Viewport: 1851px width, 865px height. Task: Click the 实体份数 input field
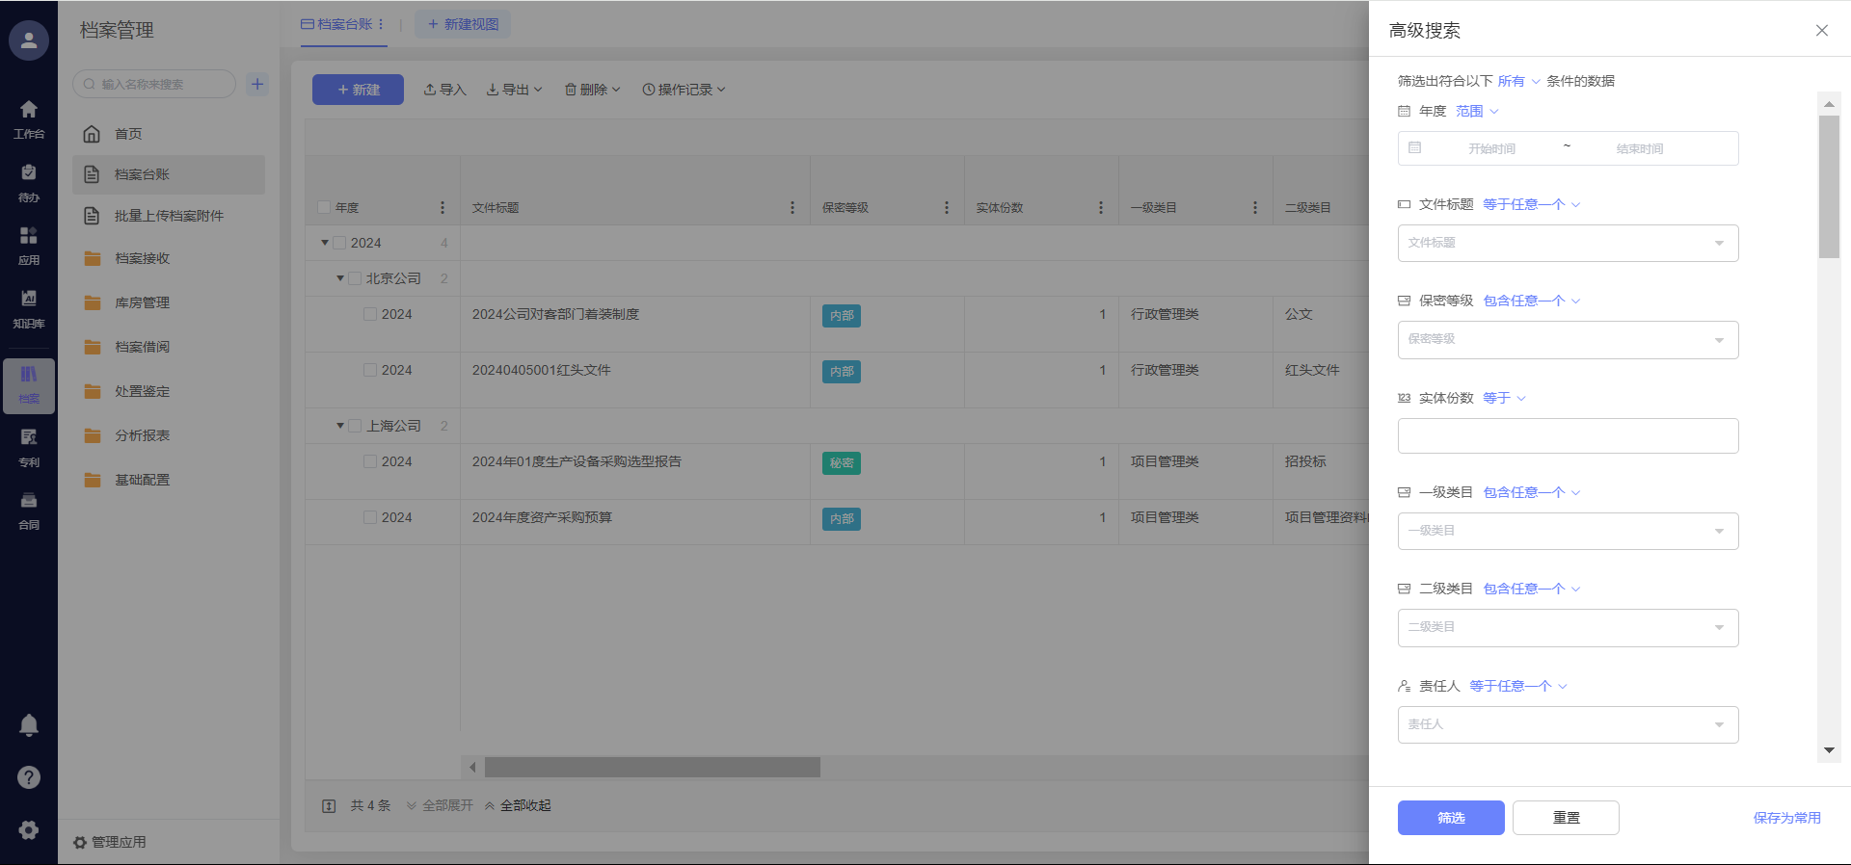pos(1568,436)
